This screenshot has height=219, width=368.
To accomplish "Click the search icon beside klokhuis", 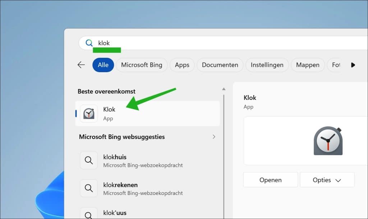I will 89,160.
